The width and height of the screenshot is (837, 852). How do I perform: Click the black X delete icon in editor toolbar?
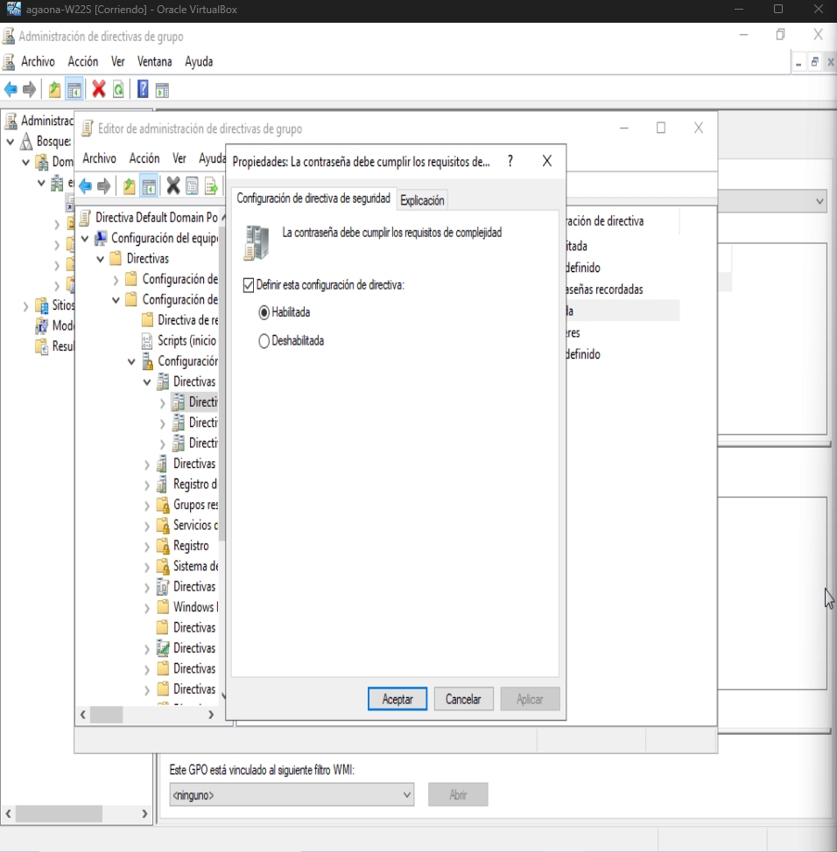[x=173, y=185]
